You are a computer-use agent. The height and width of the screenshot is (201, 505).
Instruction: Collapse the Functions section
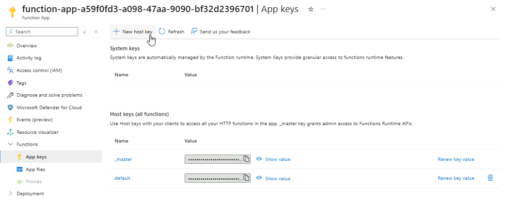pyautogui.click(x=11, y=144)
